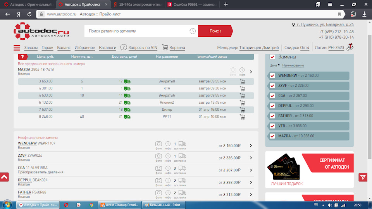Switch to Avast Cleanup Premium taskbar item
Screen dimensions: 372x209
(x=120, y=205)
